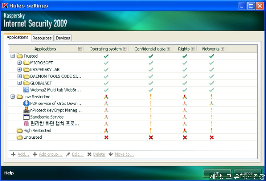Click the nProtect KeyCrypt keyboard icon

coord(26,110)
